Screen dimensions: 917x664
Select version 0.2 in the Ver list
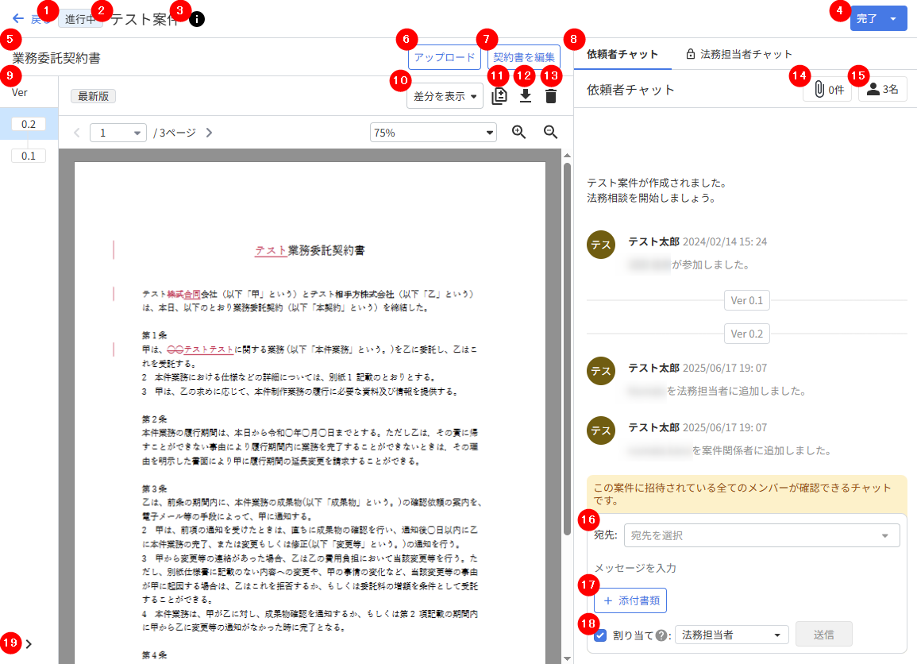pyautogui.click(x=29, y=124)
